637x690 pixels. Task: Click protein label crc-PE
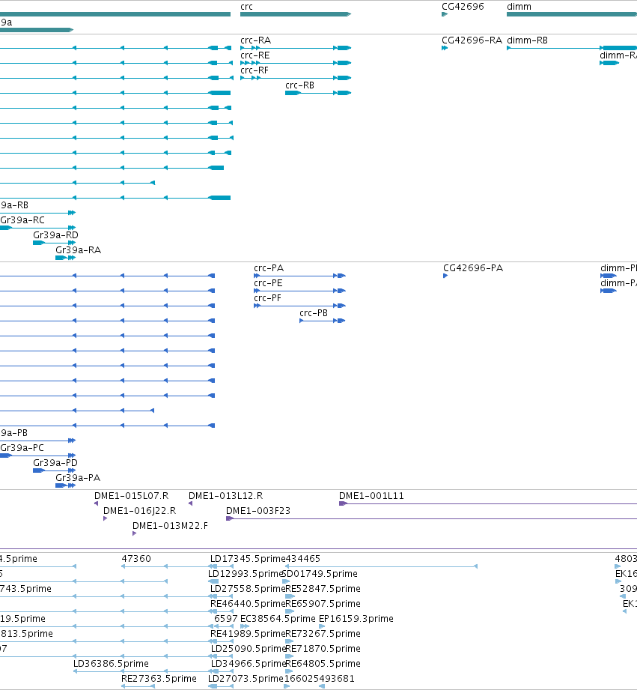(268, 283)
